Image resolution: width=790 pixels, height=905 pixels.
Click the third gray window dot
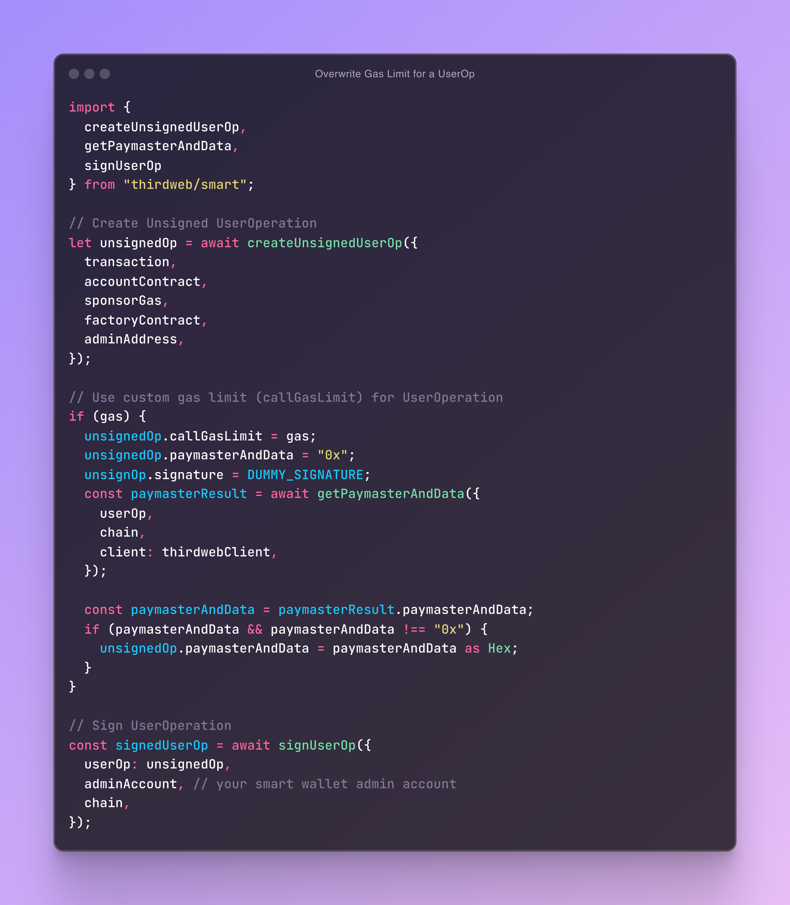coord(105,73)
